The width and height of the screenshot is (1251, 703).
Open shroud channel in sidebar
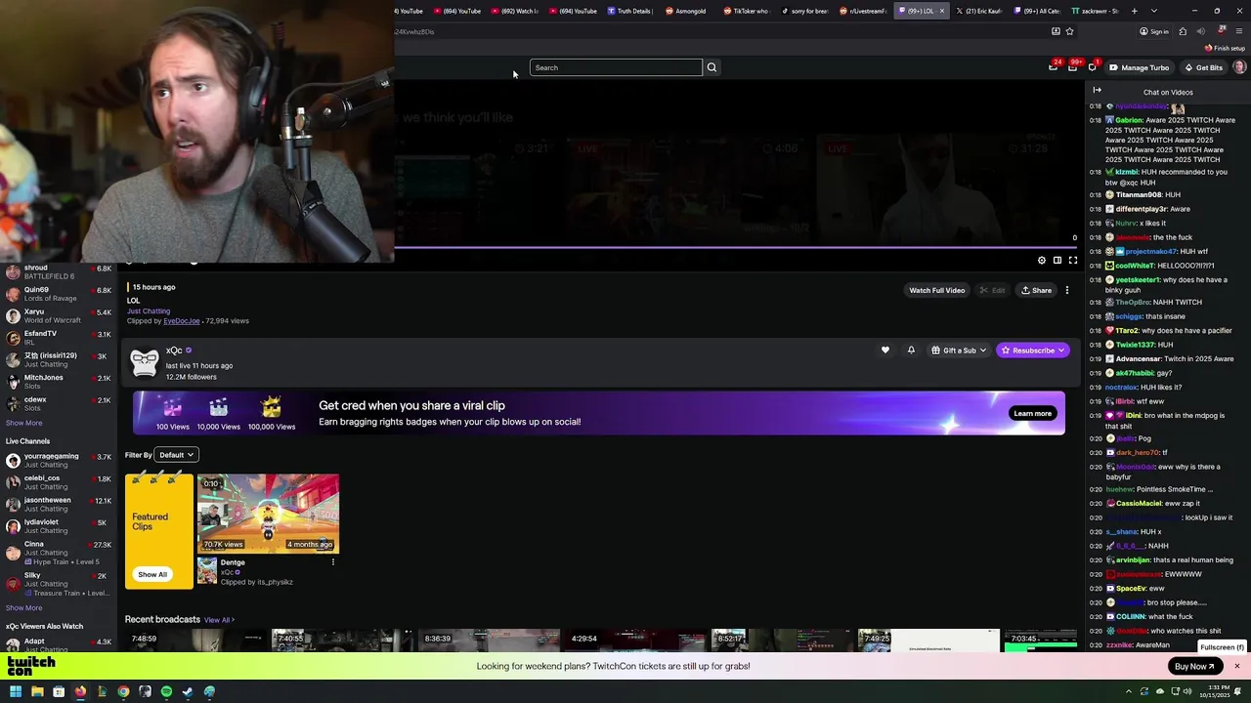59,272
